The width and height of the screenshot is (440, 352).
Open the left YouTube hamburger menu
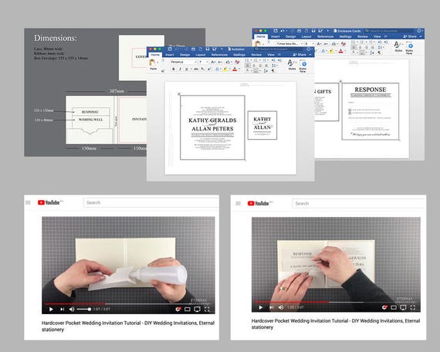click(x=28, y=202)
